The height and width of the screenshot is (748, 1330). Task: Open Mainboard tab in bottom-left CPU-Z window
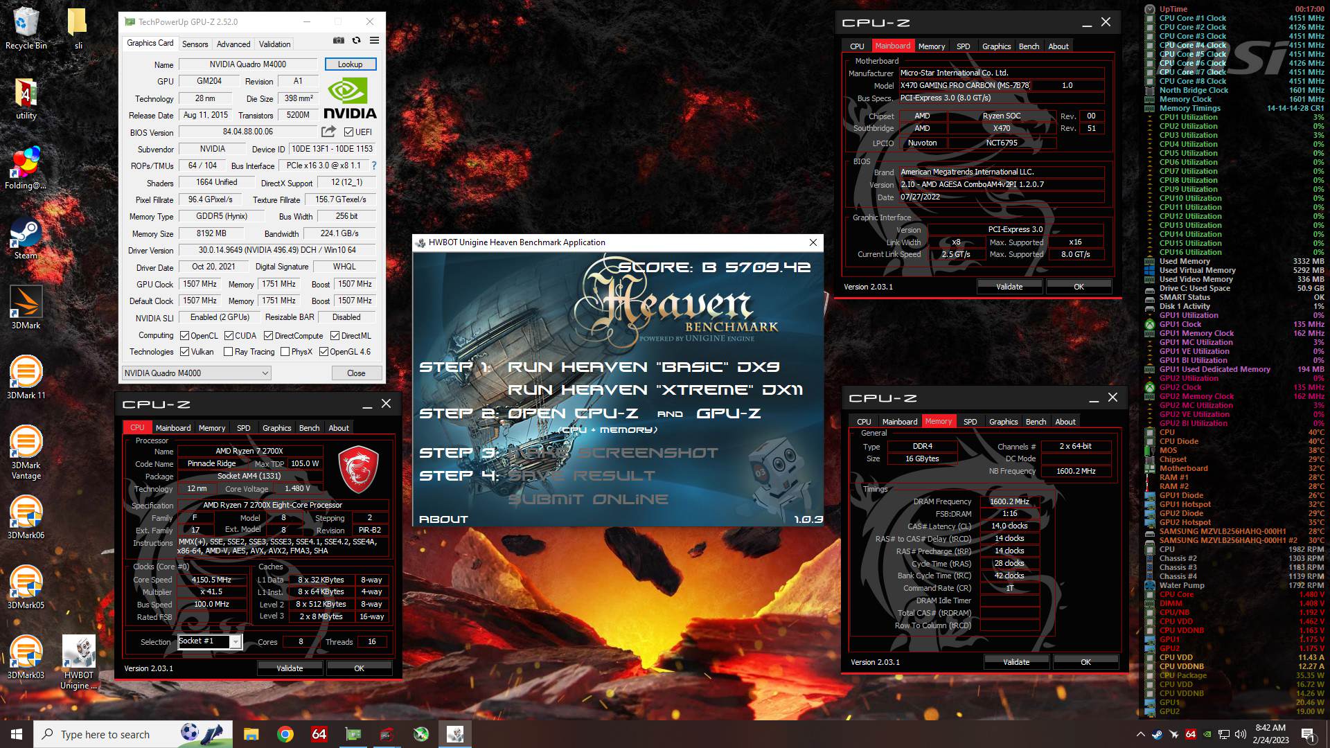(x=173, y=428)
